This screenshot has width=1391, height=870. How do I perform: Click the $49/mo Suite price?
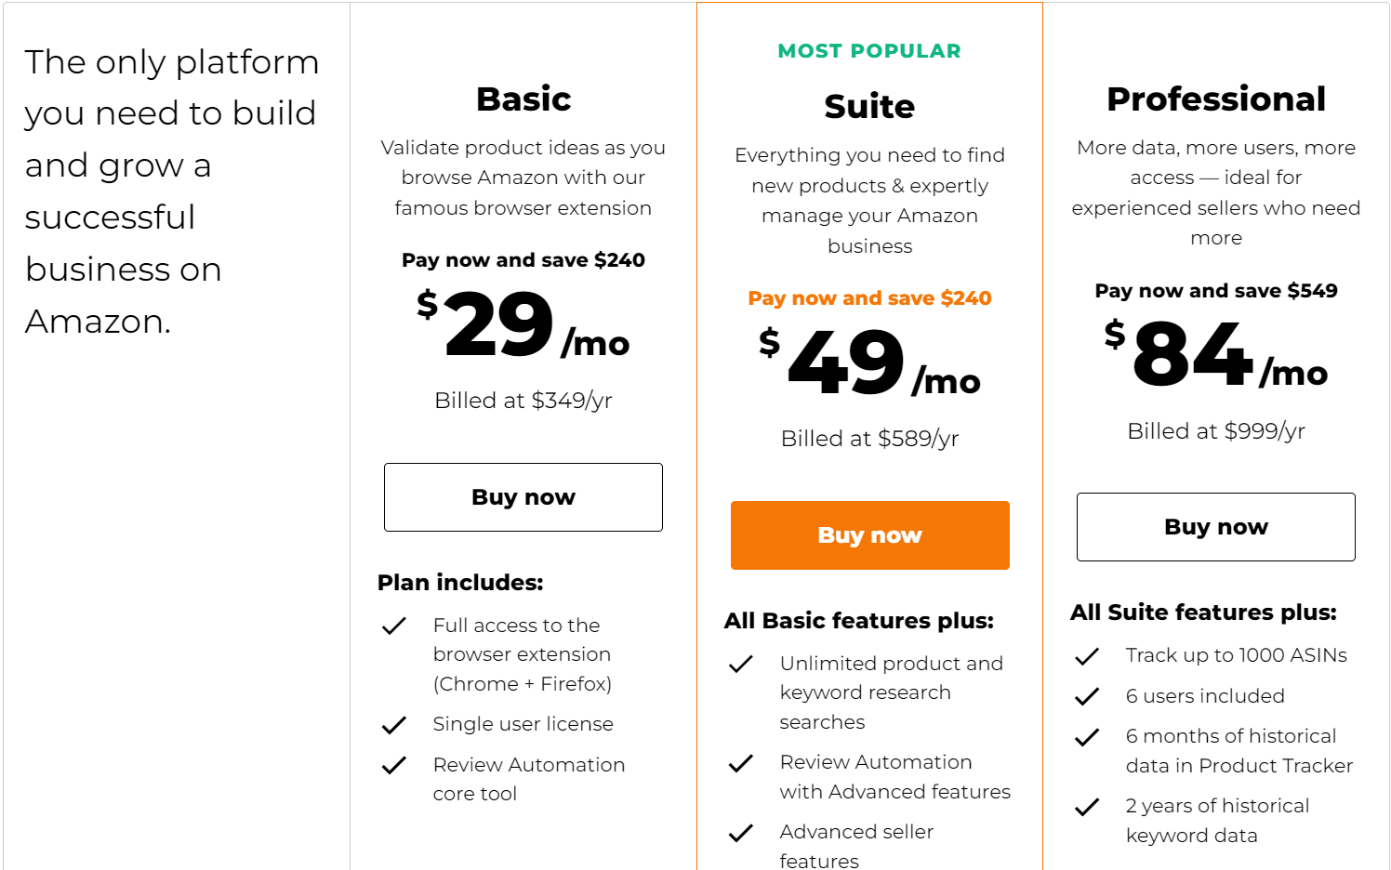tap(869, 364)
